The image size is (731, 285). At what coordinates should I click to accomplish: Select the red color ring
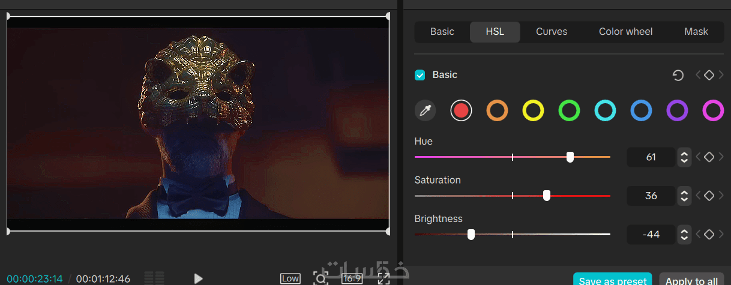[x=461, y=110]
